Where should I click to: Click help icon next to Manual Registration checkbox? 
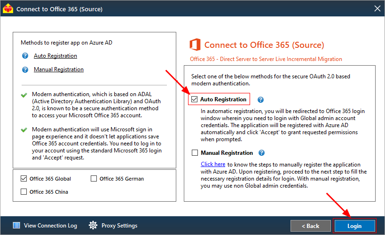point(261,152)
